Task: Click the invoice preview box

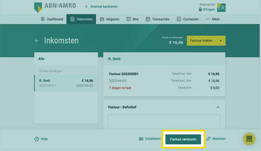Action: [x=164, y=122]
